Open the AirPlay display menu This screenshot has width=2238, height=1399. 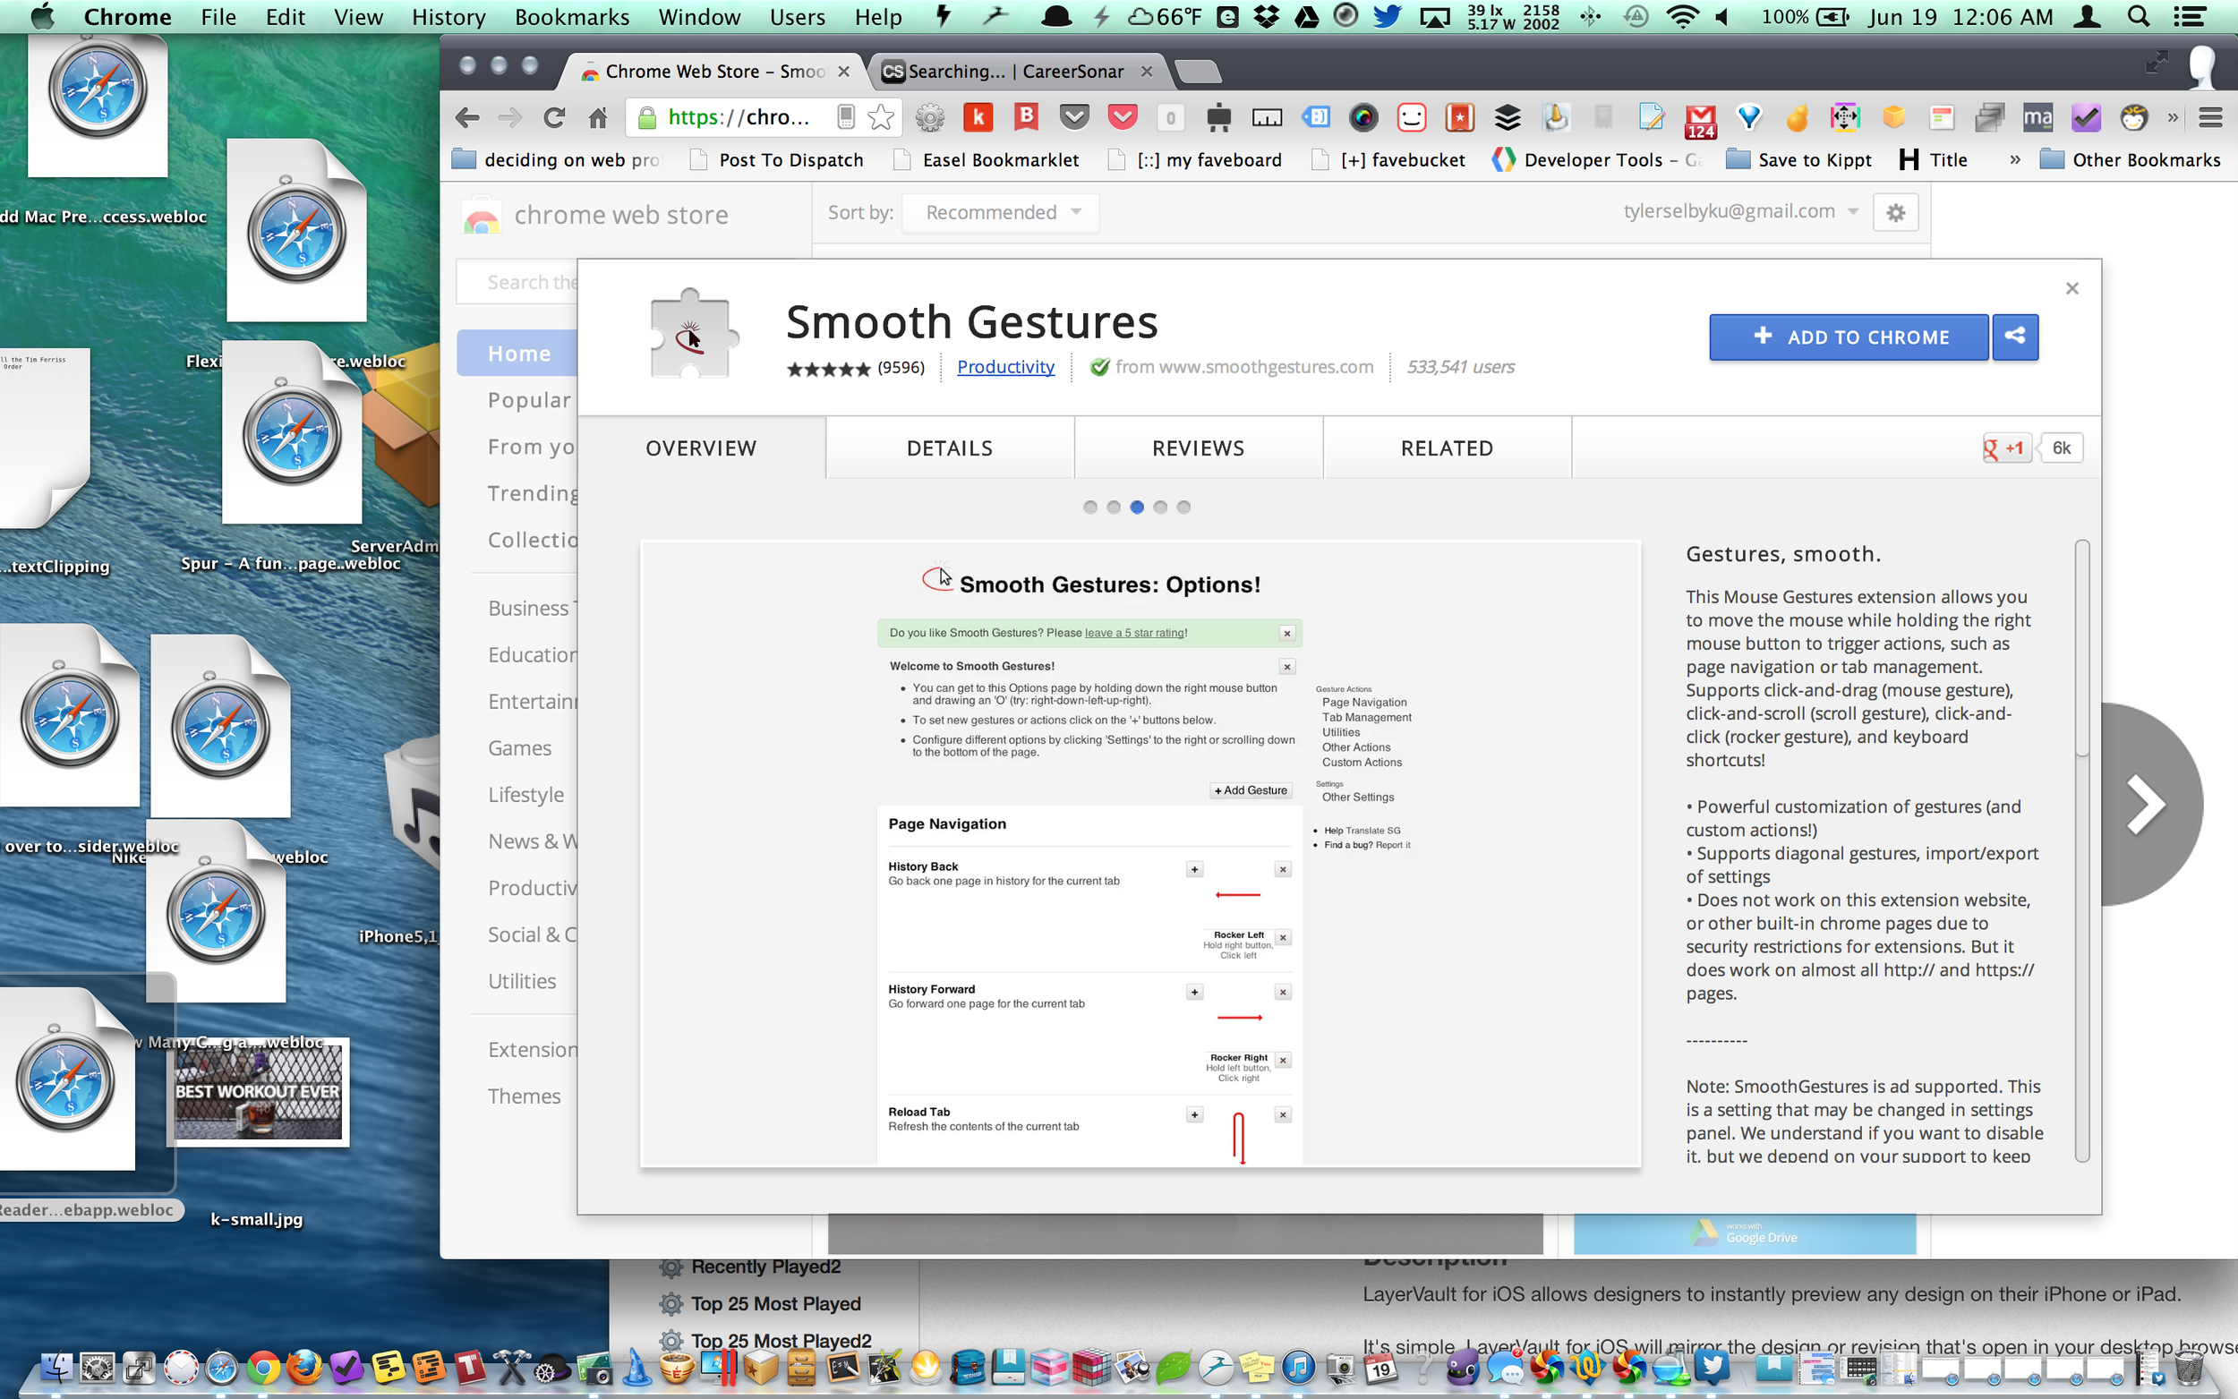click(x=1435, y=17)
